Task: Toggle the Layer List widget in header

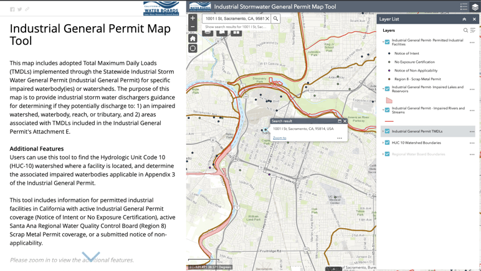Action: click(x=475, y=7)
